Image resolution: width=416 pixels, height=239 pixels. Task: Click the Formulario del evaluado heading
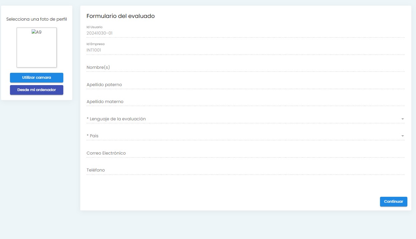click(x=121, y=16)
